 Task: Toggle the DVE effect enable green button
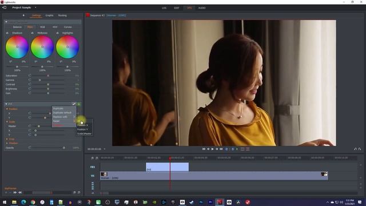tap(79, 104)
